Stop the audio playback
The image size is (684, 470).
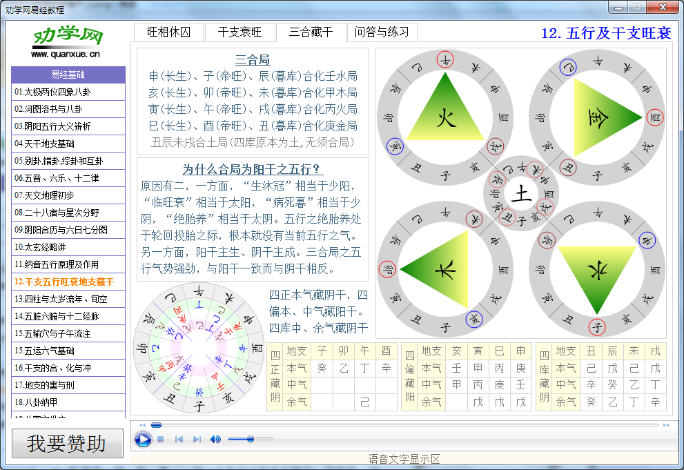(x=159, y=439)
